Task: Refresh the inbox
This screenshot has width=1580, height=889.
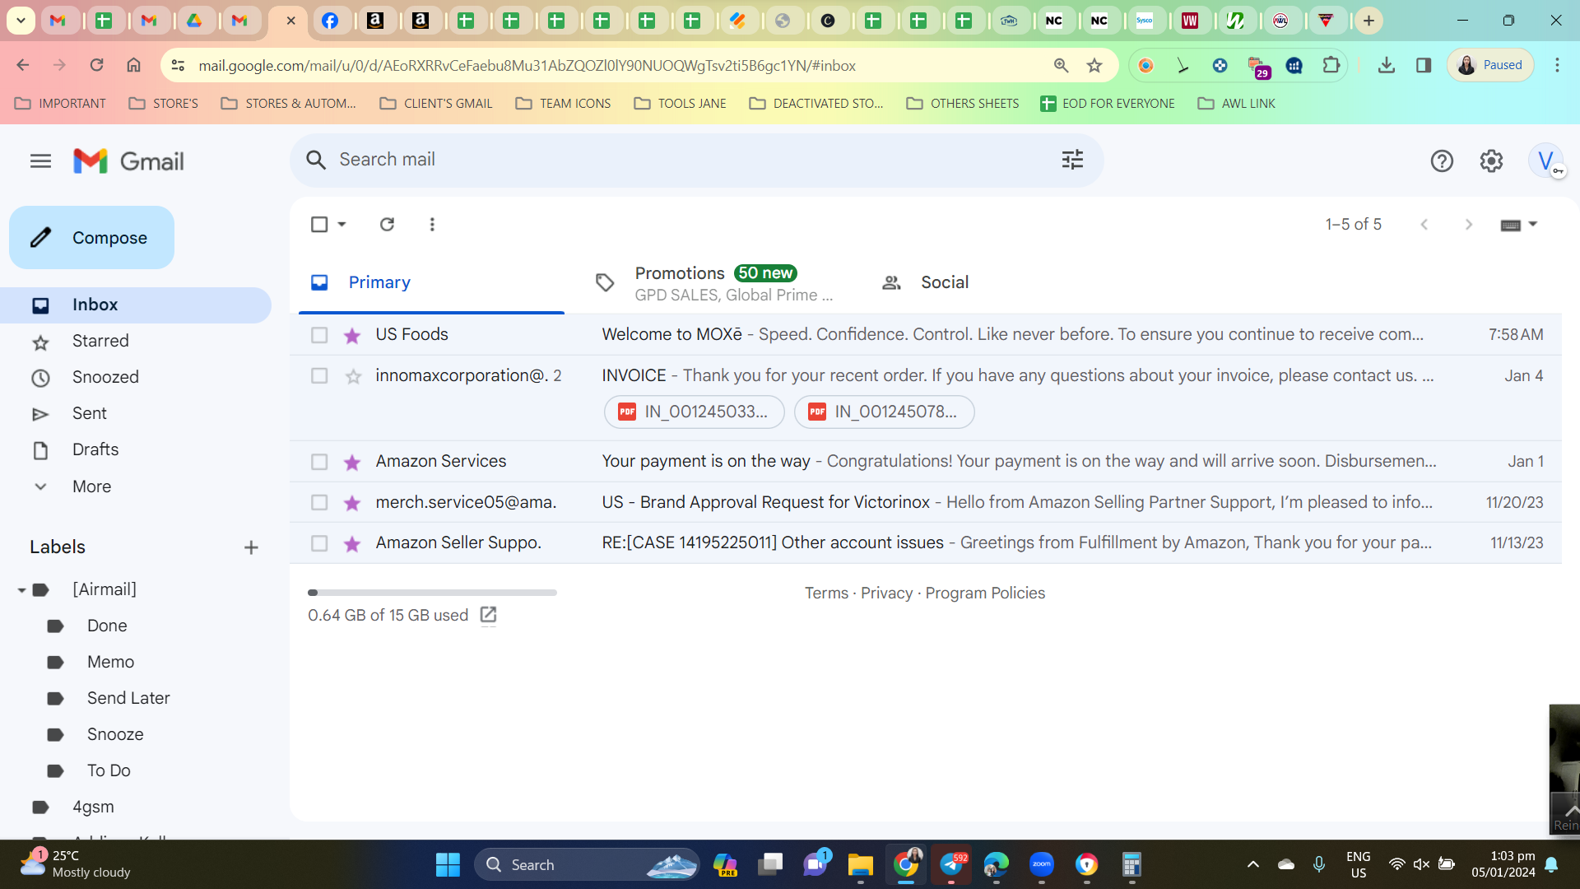Action: pyautogui.click(x=387, y=224)
